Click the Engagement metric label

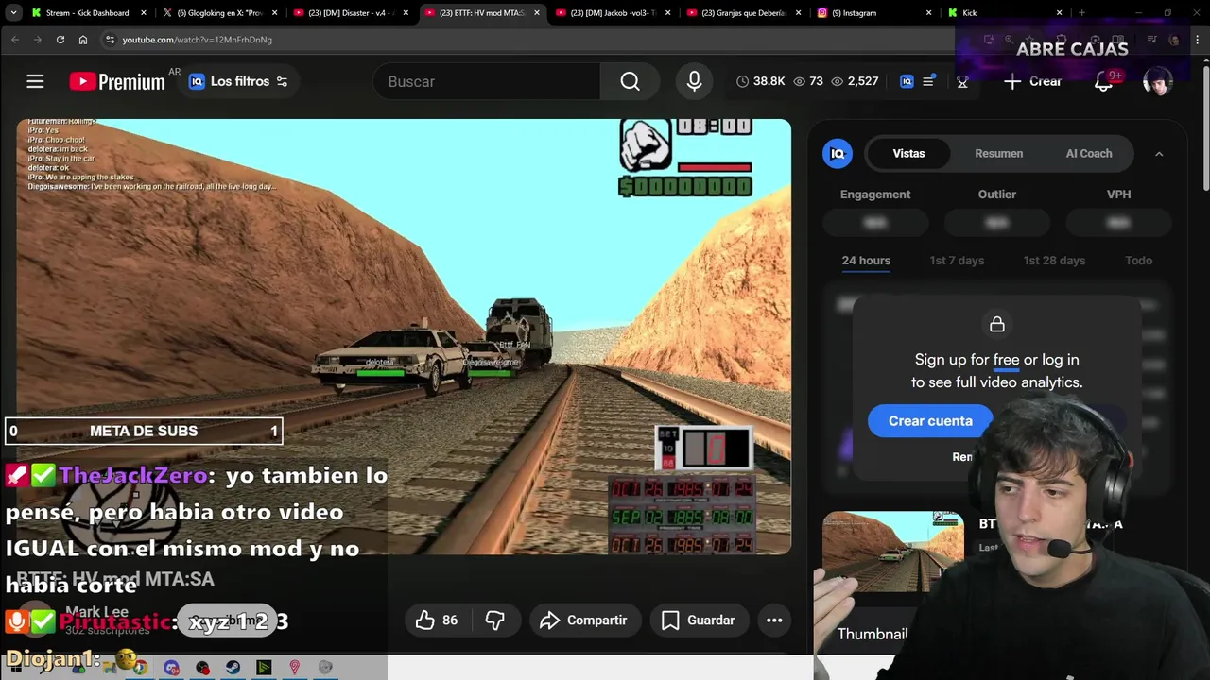click(875, 195)
